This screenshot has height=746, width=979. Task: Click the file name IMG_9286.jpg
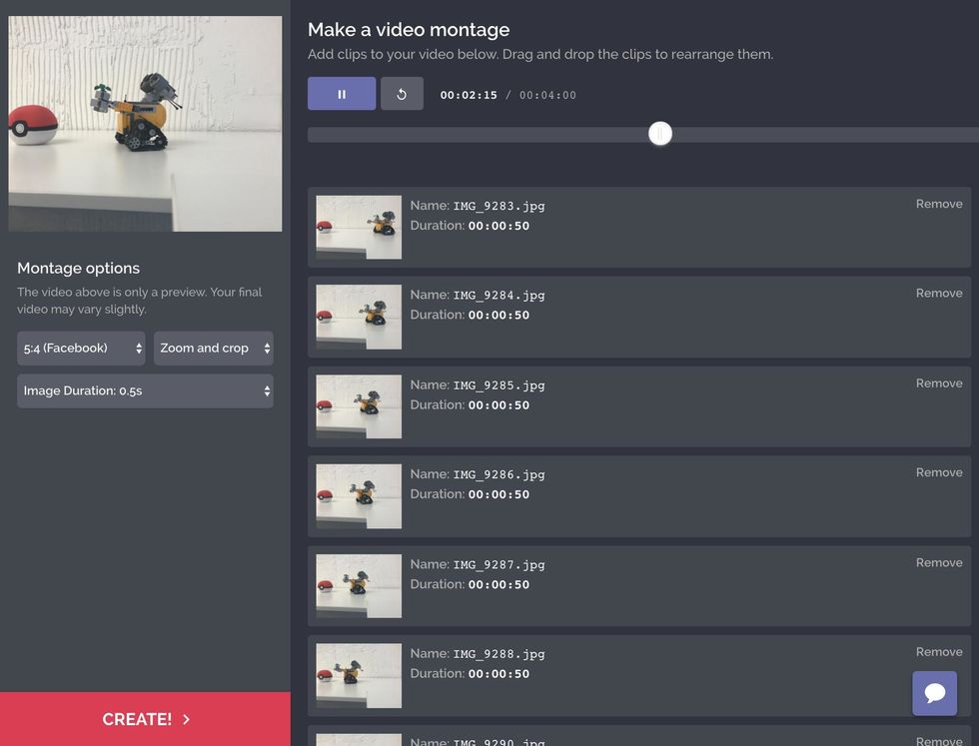498,474
